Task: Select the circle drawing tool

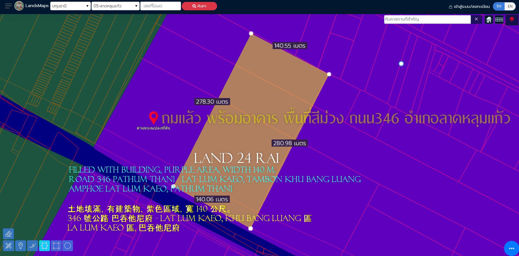Action: tap(68, 246)
